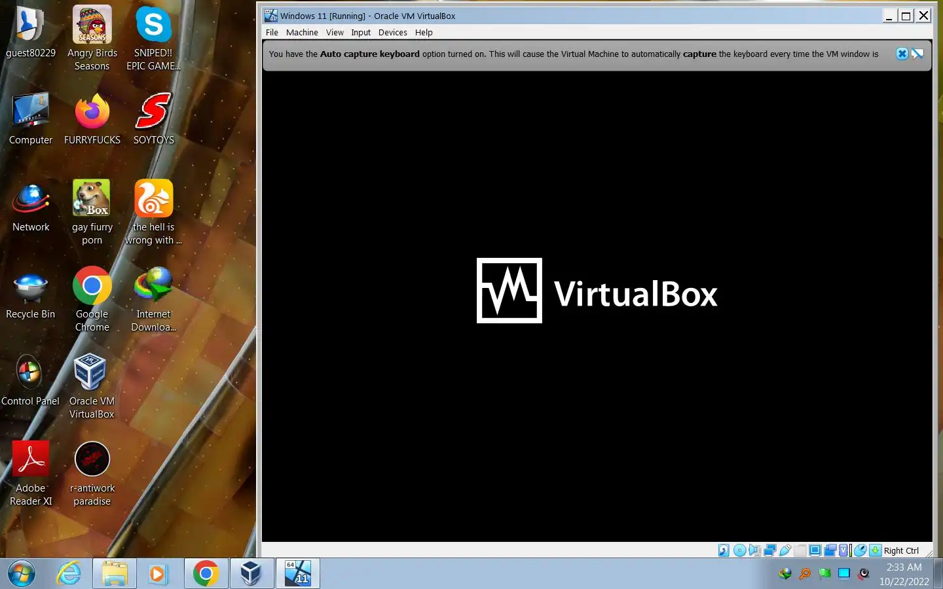The height and width of the screenshot is (589, 943).
Task: Click the audio indicator in VM status bar
Action: click(755, 550)
